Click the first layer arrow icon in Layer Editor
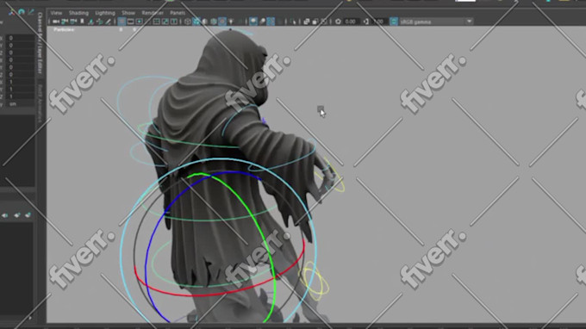 pyautogui.click(x=5, y=215)
